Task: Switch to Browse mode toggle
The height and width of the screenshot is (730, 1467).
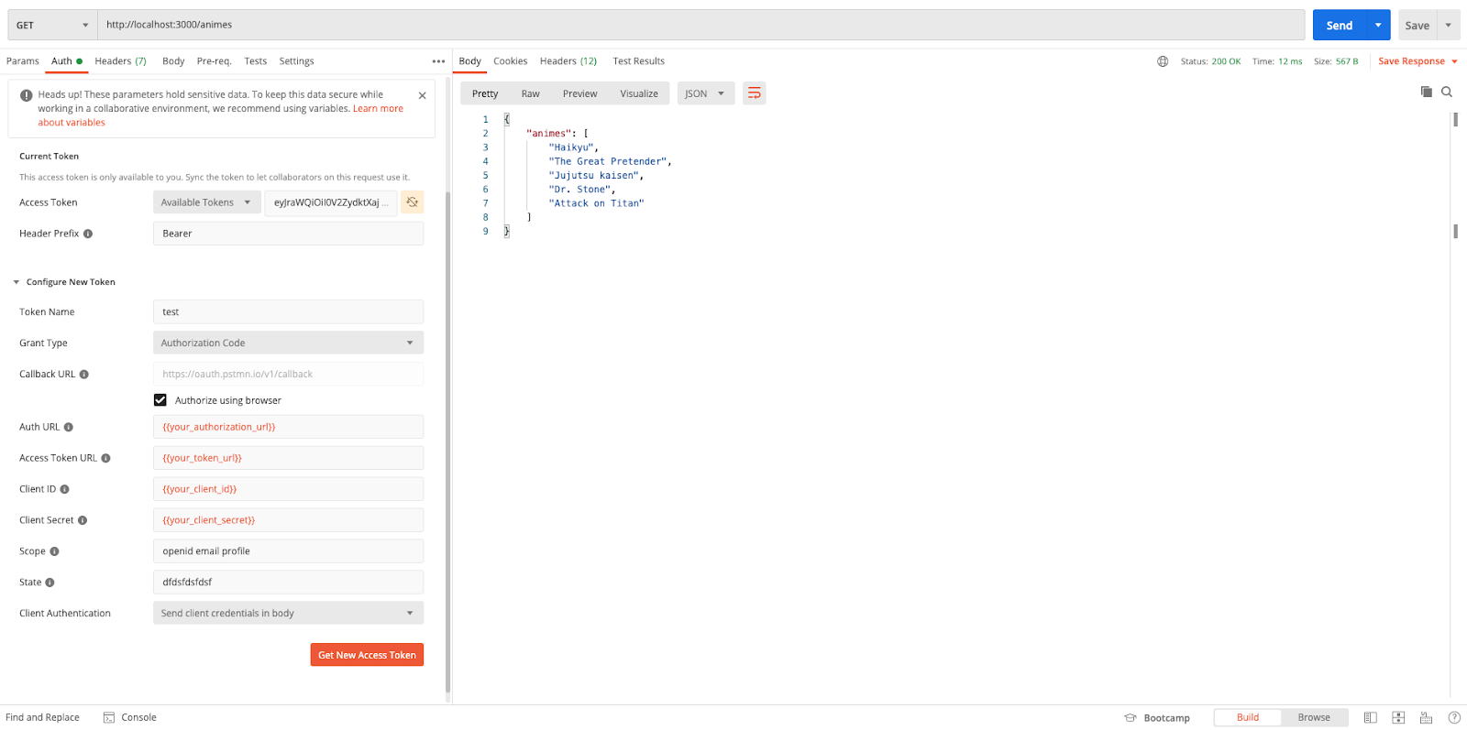Action: tap(1313, 717)
